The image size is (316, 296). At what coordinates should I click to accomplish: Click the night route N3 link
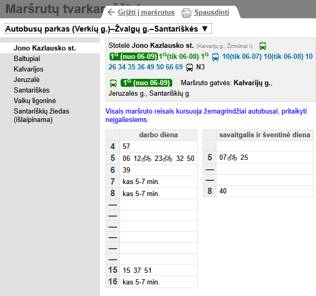tap(200, 67)
